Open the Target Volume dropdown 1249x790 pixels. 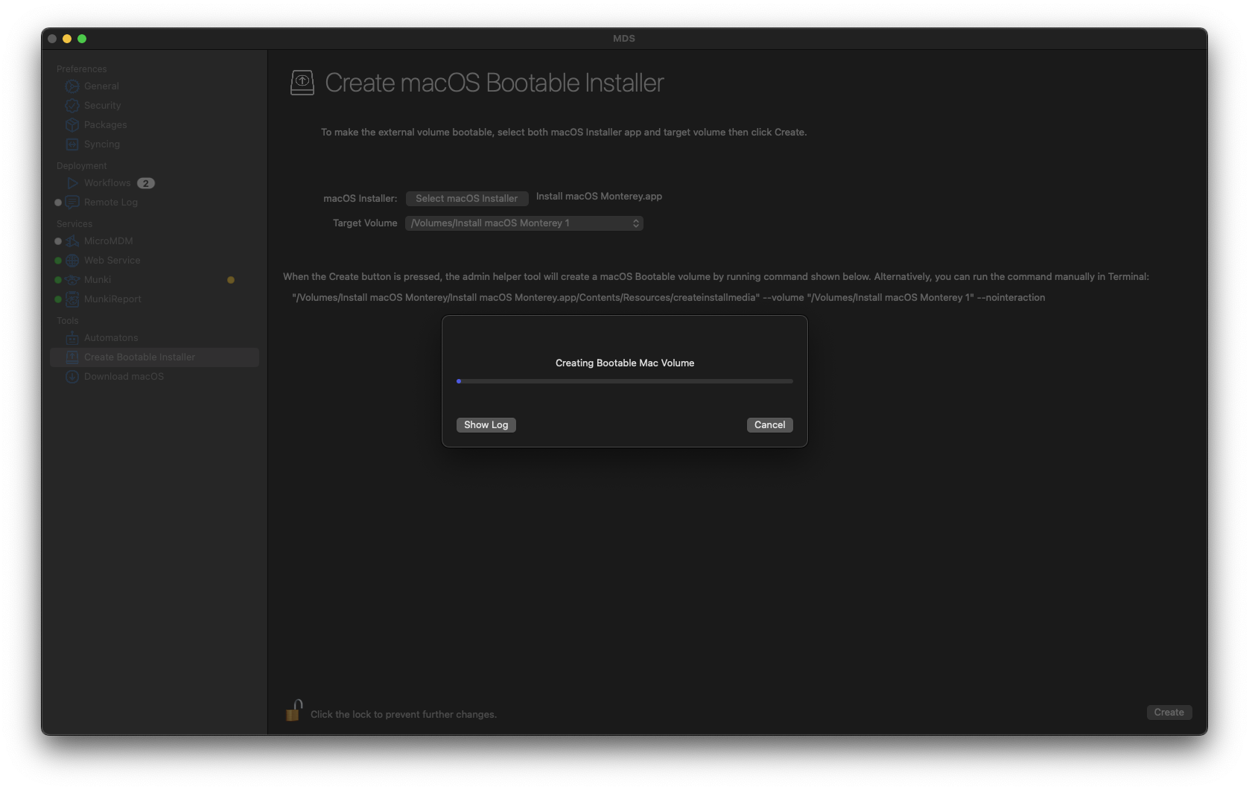pyautogui.click(x=524, y=223)
